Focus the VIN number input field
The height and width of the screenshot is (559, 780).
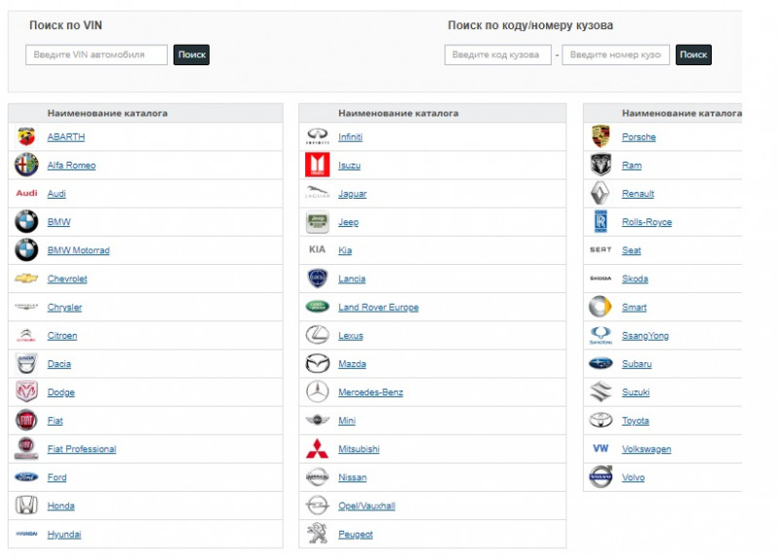pos(97,55)
